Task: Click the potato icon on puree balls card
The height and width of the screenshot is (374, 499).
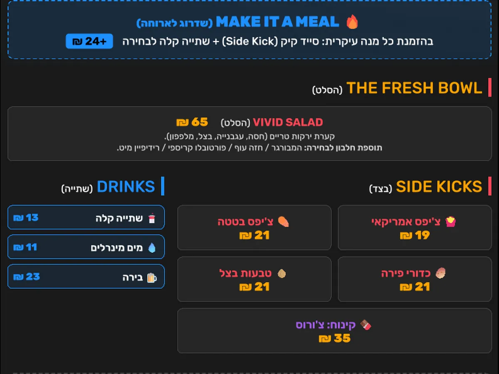Action: click(441, 273)
